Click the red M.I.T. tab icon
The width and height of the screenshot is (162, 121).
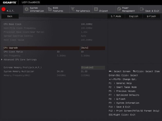click(4, 9)
